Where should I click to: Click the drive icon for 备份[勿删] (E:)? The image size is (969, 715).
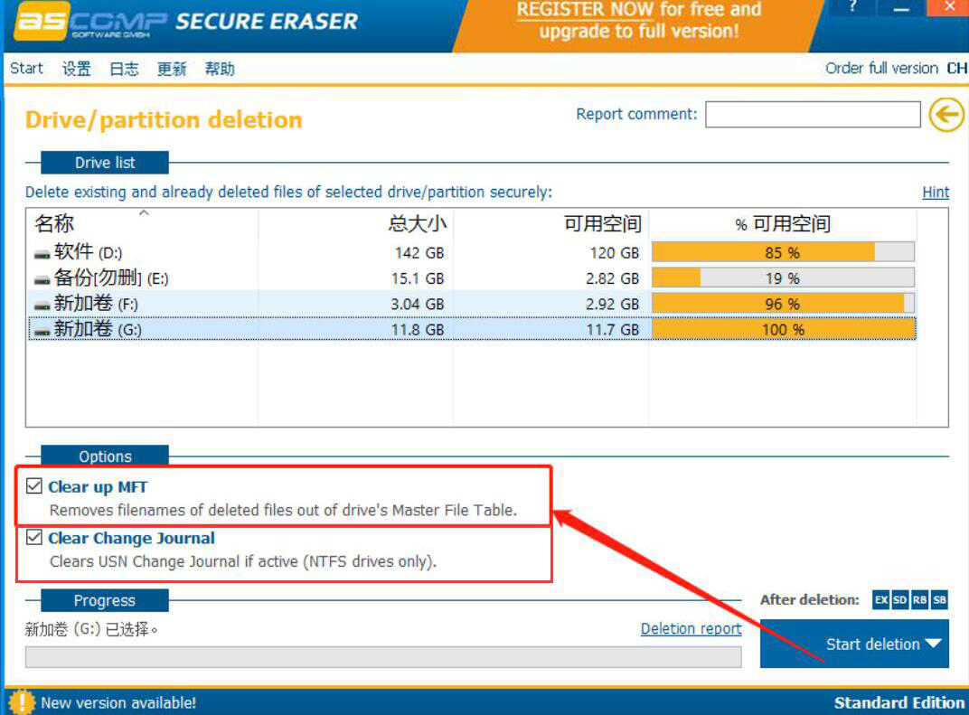[42, 280]
